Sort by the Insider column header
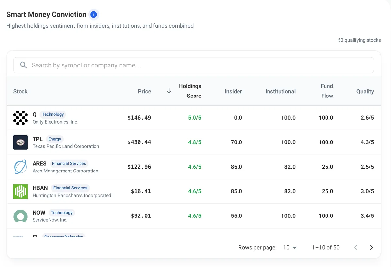The image size is (391, 267). point(233,91)
